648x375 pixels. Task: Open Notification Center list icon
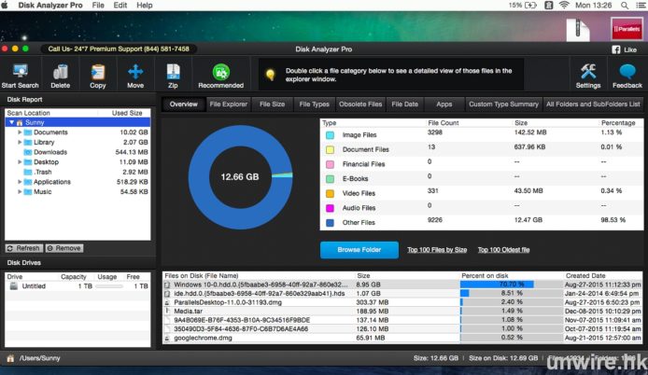(641, 6)
